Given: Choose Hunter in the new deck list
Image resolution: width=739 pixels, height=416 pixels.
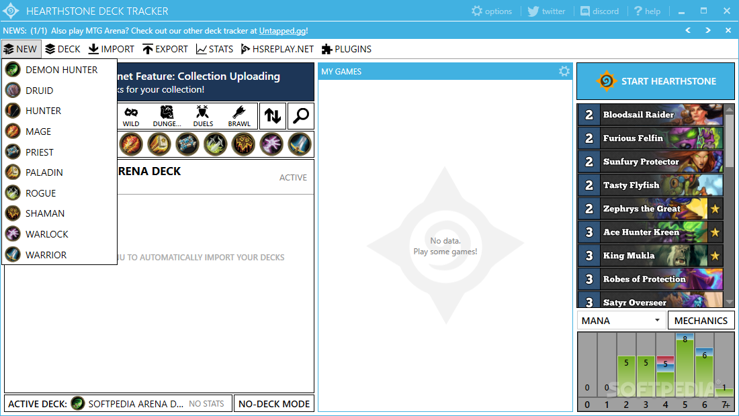Looking at the screenshot, I should click(x=59, y=111).
